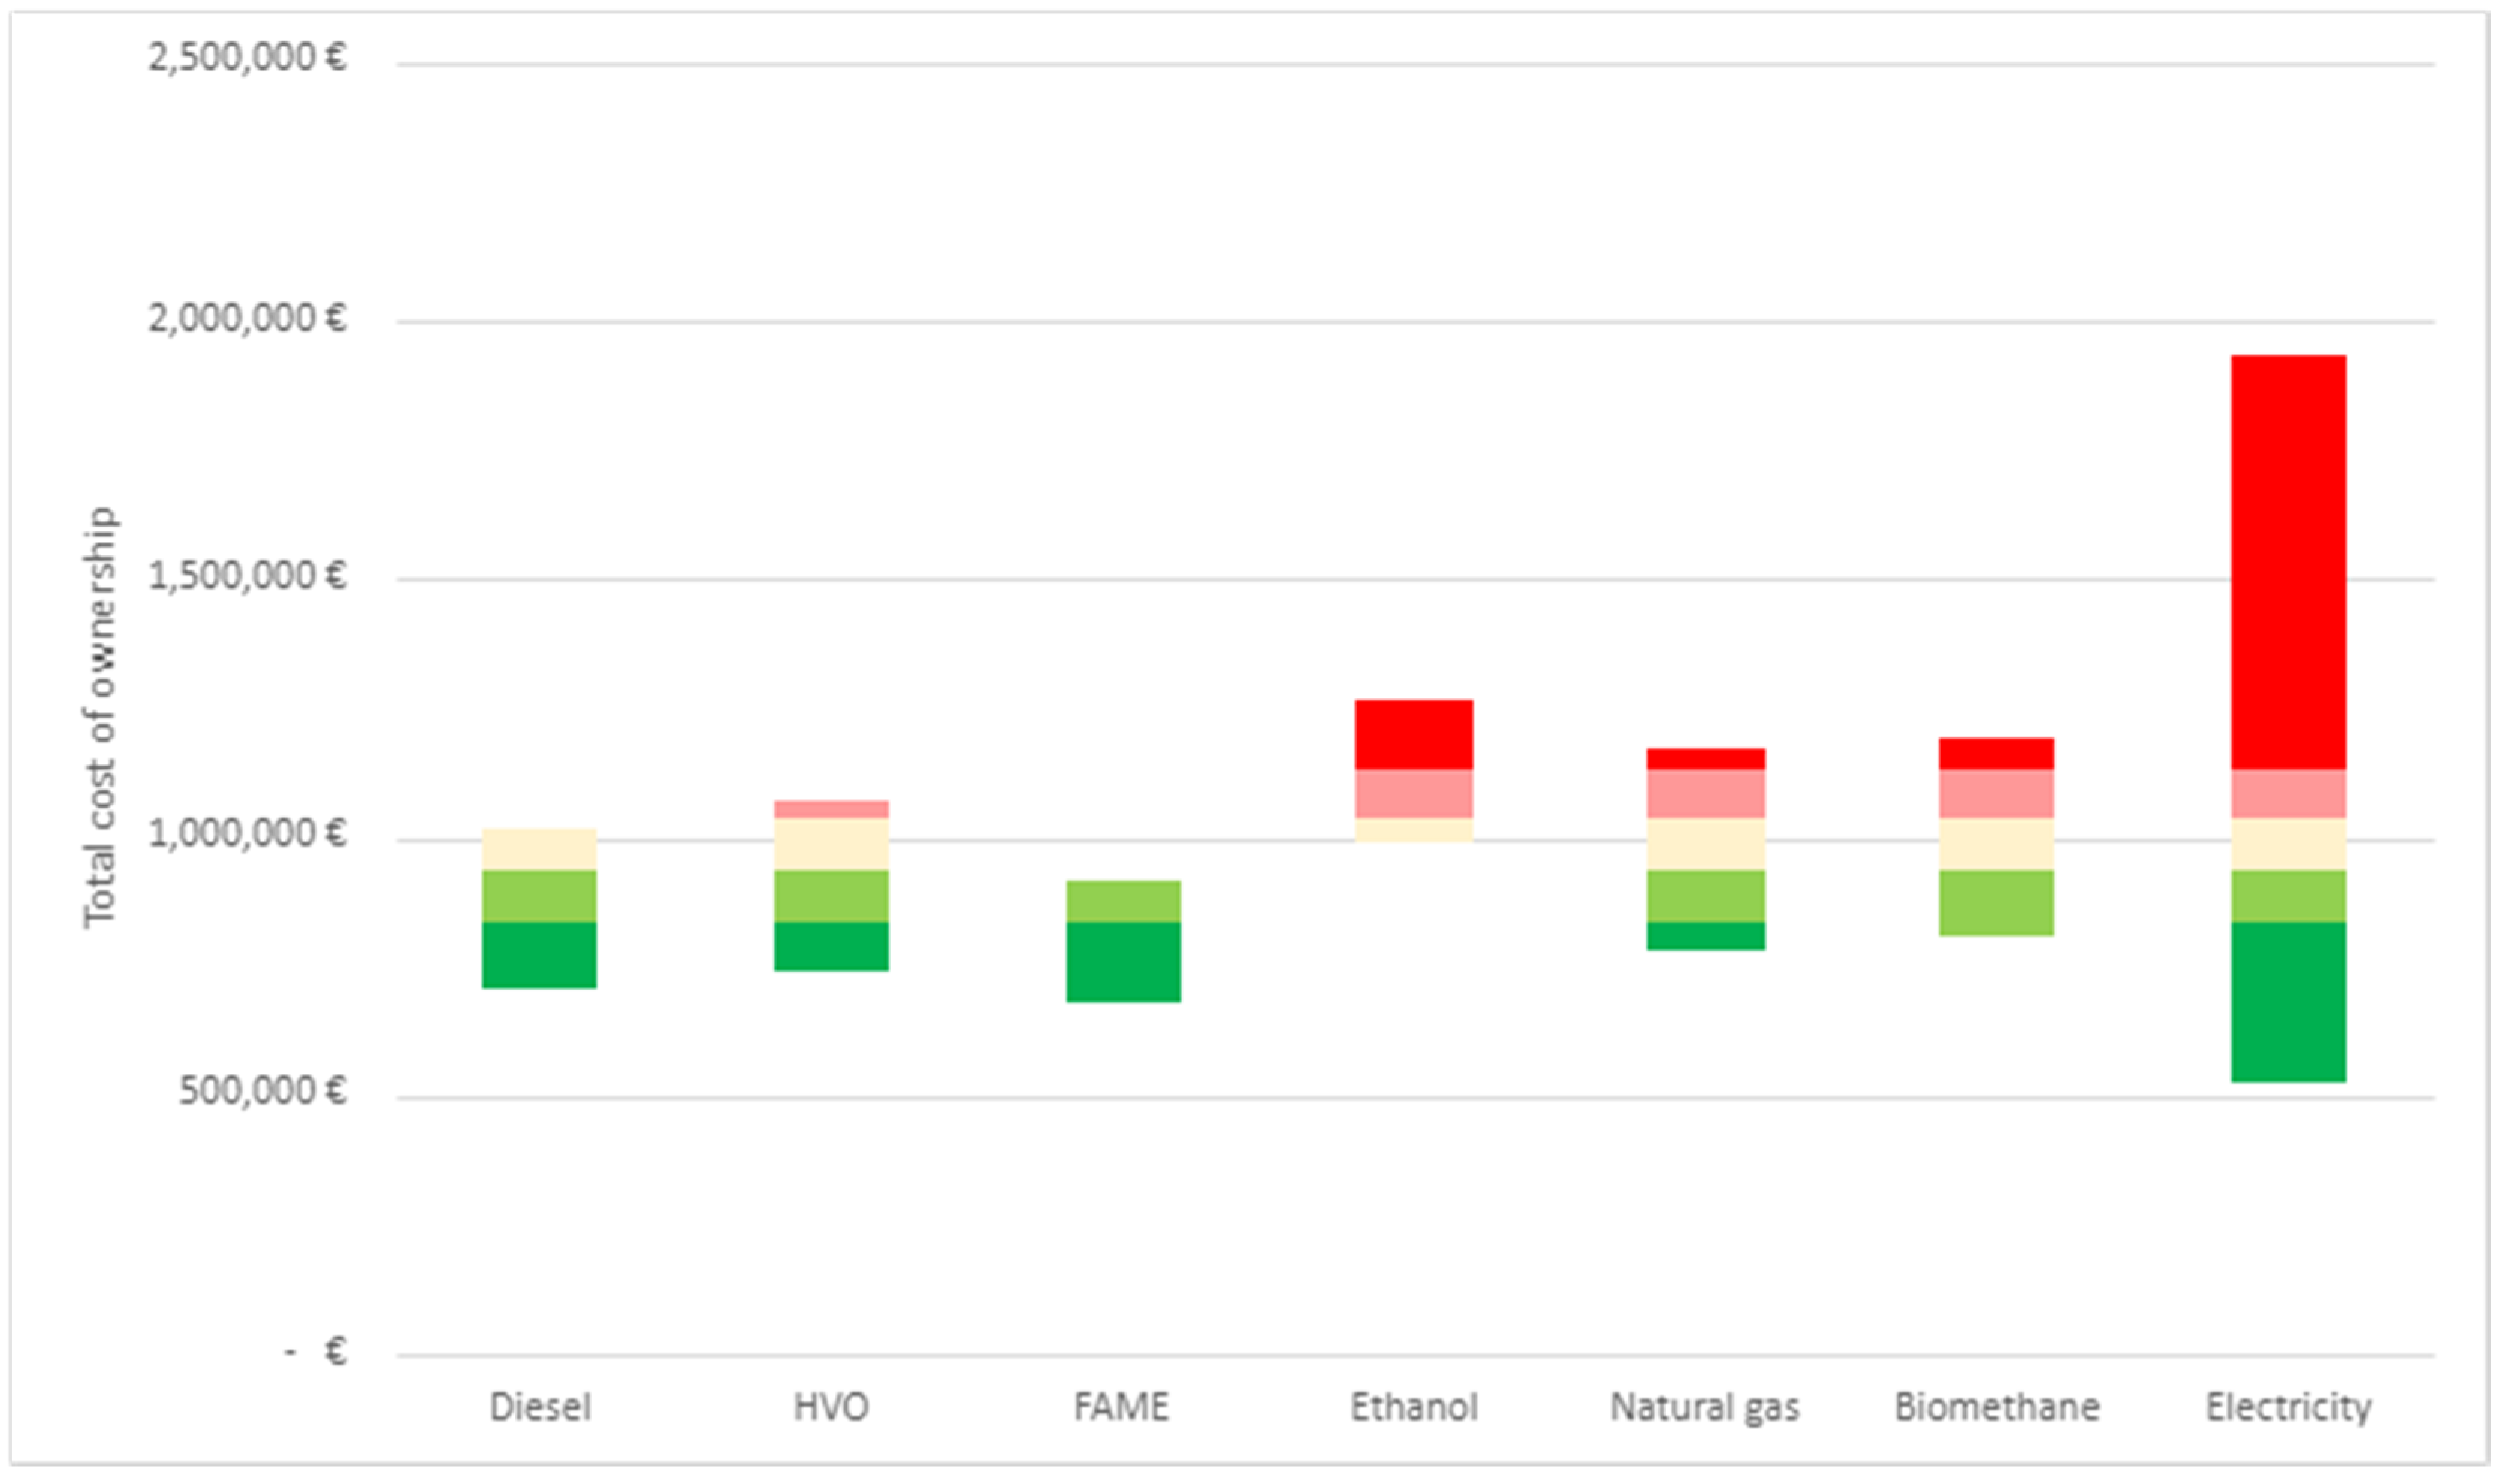The height and width of the screenshot is (1484, 2502).
Task: Select the pink Natural gas bar segment
Action: tap(1705, 794)
